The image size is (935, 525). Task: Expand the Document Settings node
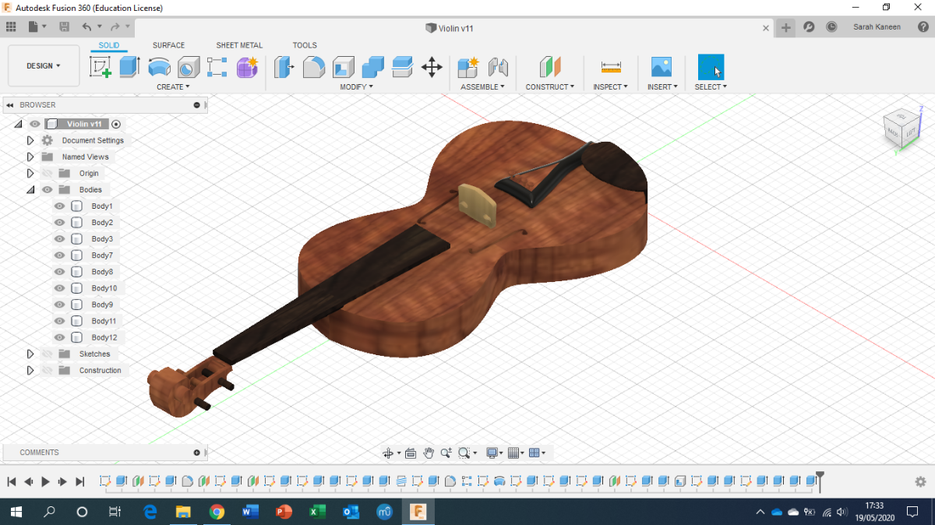30,140
